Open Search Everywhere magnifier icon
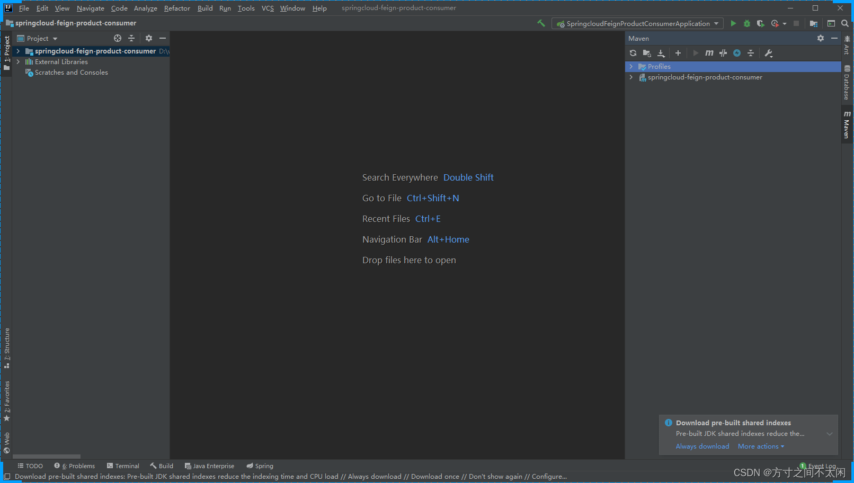Image resolution: width=854 pixels, height=483 pixels. point(845,23)
